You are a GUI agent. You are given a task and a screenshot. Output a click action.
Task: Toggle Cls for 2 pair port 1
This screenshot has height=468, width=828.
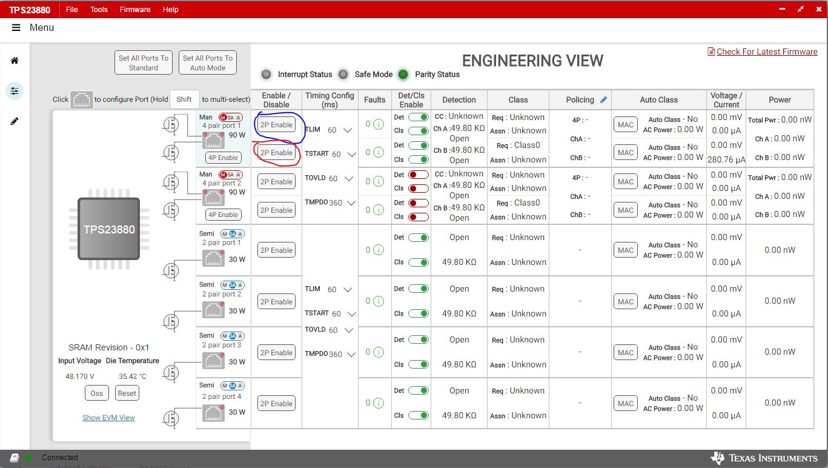point(418,262)
